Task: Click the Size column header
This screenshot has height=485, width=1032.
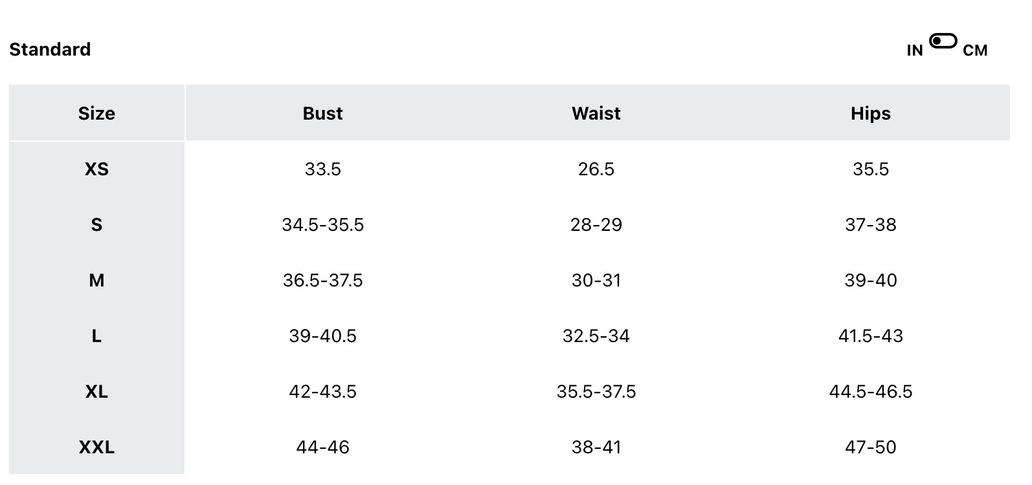Action: pyautogui.click(x=96, y=113)
